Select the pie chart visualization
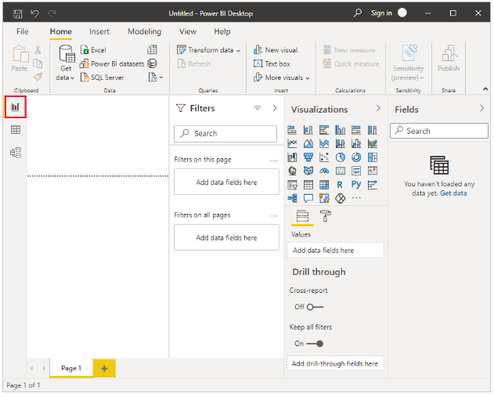The image size is (494, 397). point(341,157)
